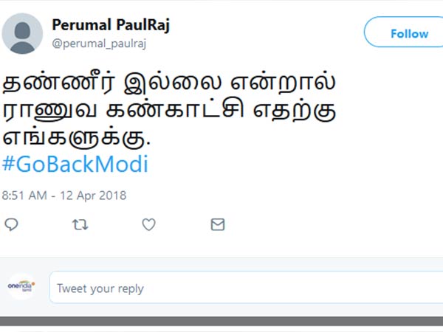
Task: Retweet this tweet using the retweet icon
Action: [x=80, y=224]
